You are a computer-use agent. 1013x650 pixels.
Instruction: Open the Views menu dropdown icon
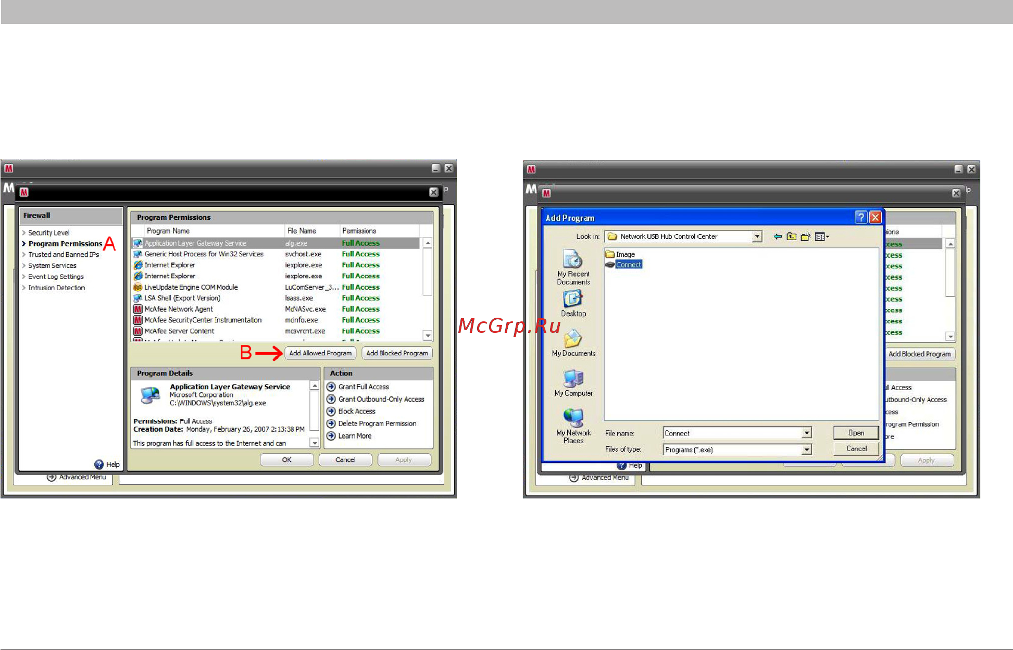click(x=822, y=236)
